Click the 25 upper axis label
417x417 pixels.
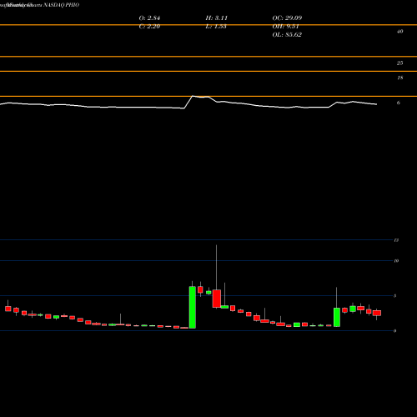coord(399,63)
